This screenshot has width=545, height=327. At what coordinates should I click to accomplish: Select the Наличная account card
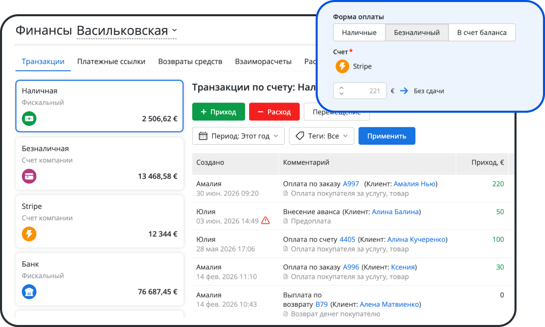tap(100, 106)
